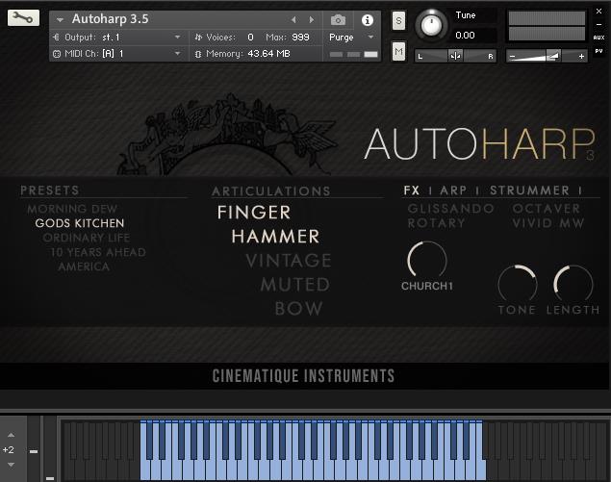Switch to the ARP tab
611x482 pixels.
453,190
